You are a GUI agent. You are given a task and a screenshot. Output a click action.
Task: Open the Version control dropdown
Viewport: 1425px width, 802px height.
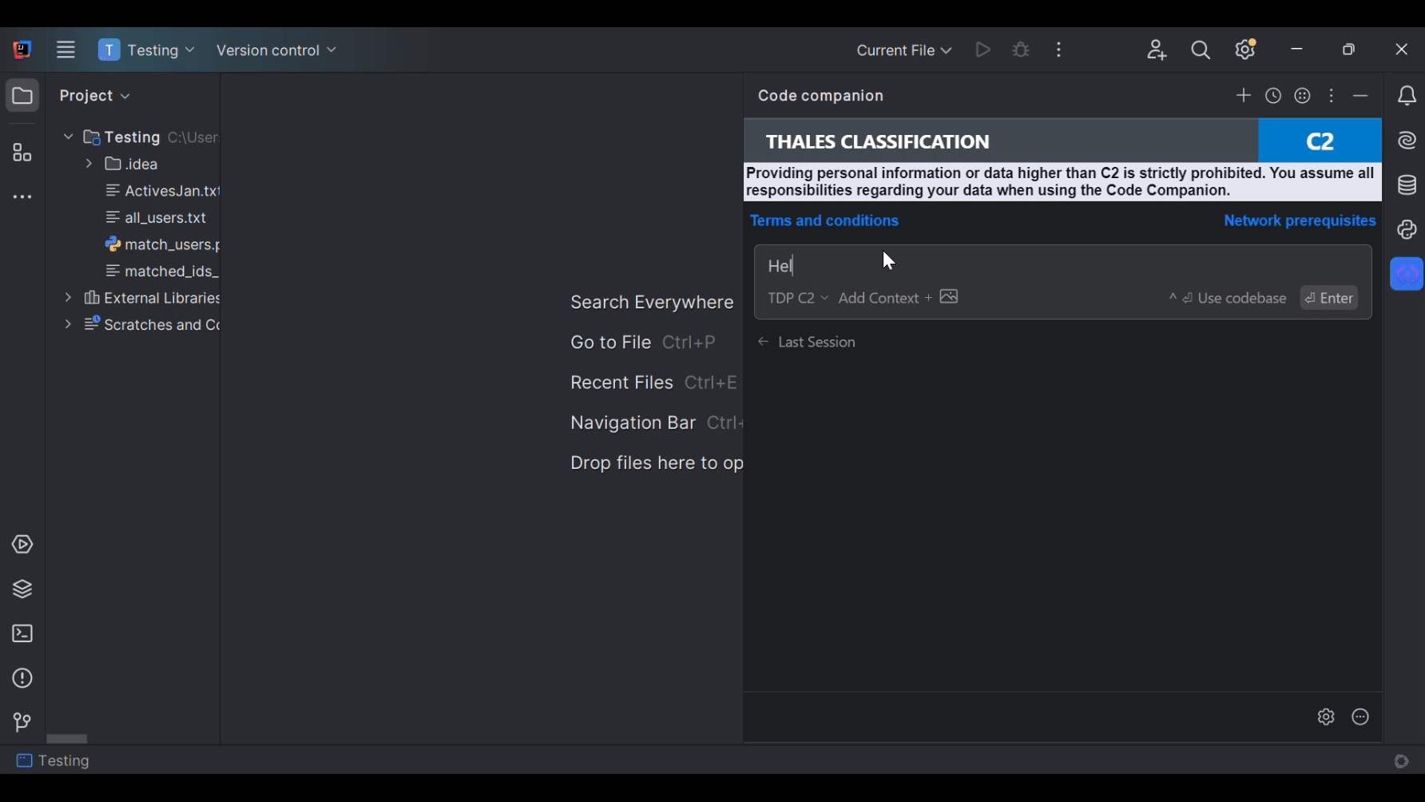276,50
